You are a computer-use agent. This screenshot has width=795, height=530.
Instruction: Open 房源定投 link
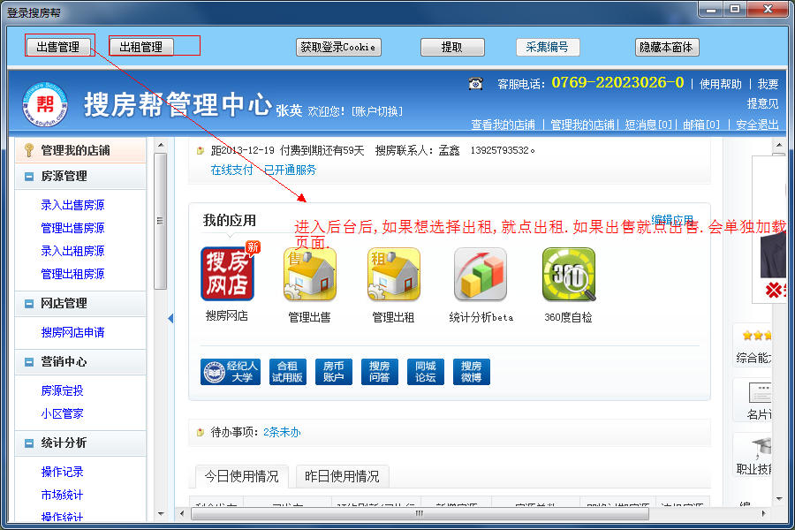[62, 390]
